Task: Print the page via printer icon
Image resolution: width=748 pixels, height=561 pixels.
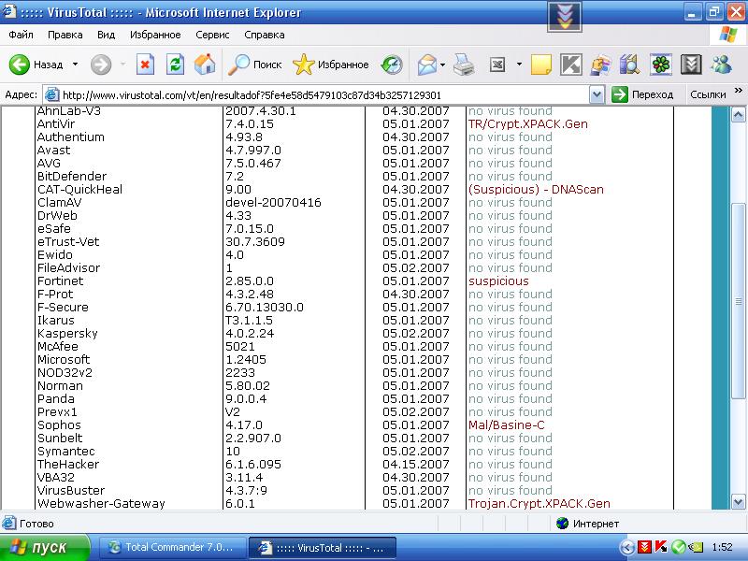Action: click(x=464, y=65)
